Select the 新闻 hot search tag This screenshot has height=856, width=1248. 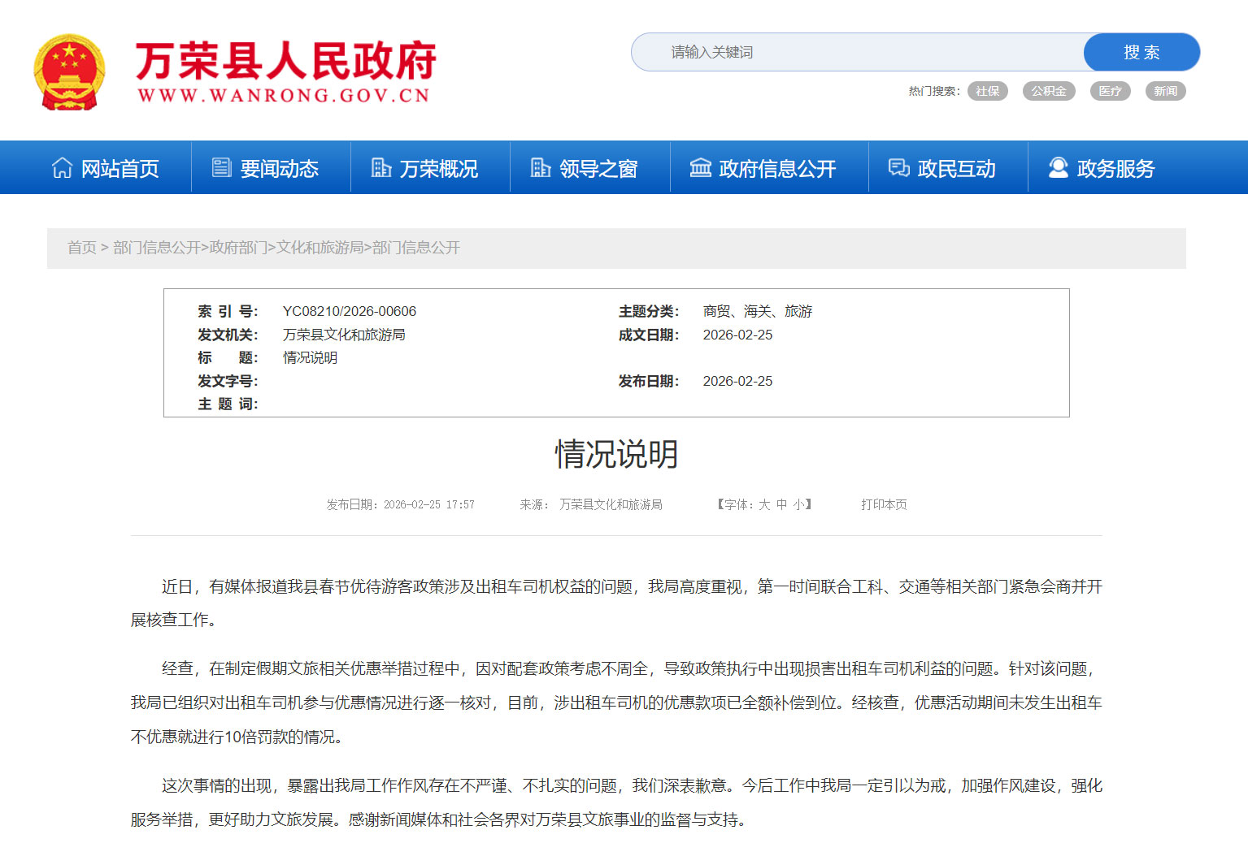point(1165,91)
